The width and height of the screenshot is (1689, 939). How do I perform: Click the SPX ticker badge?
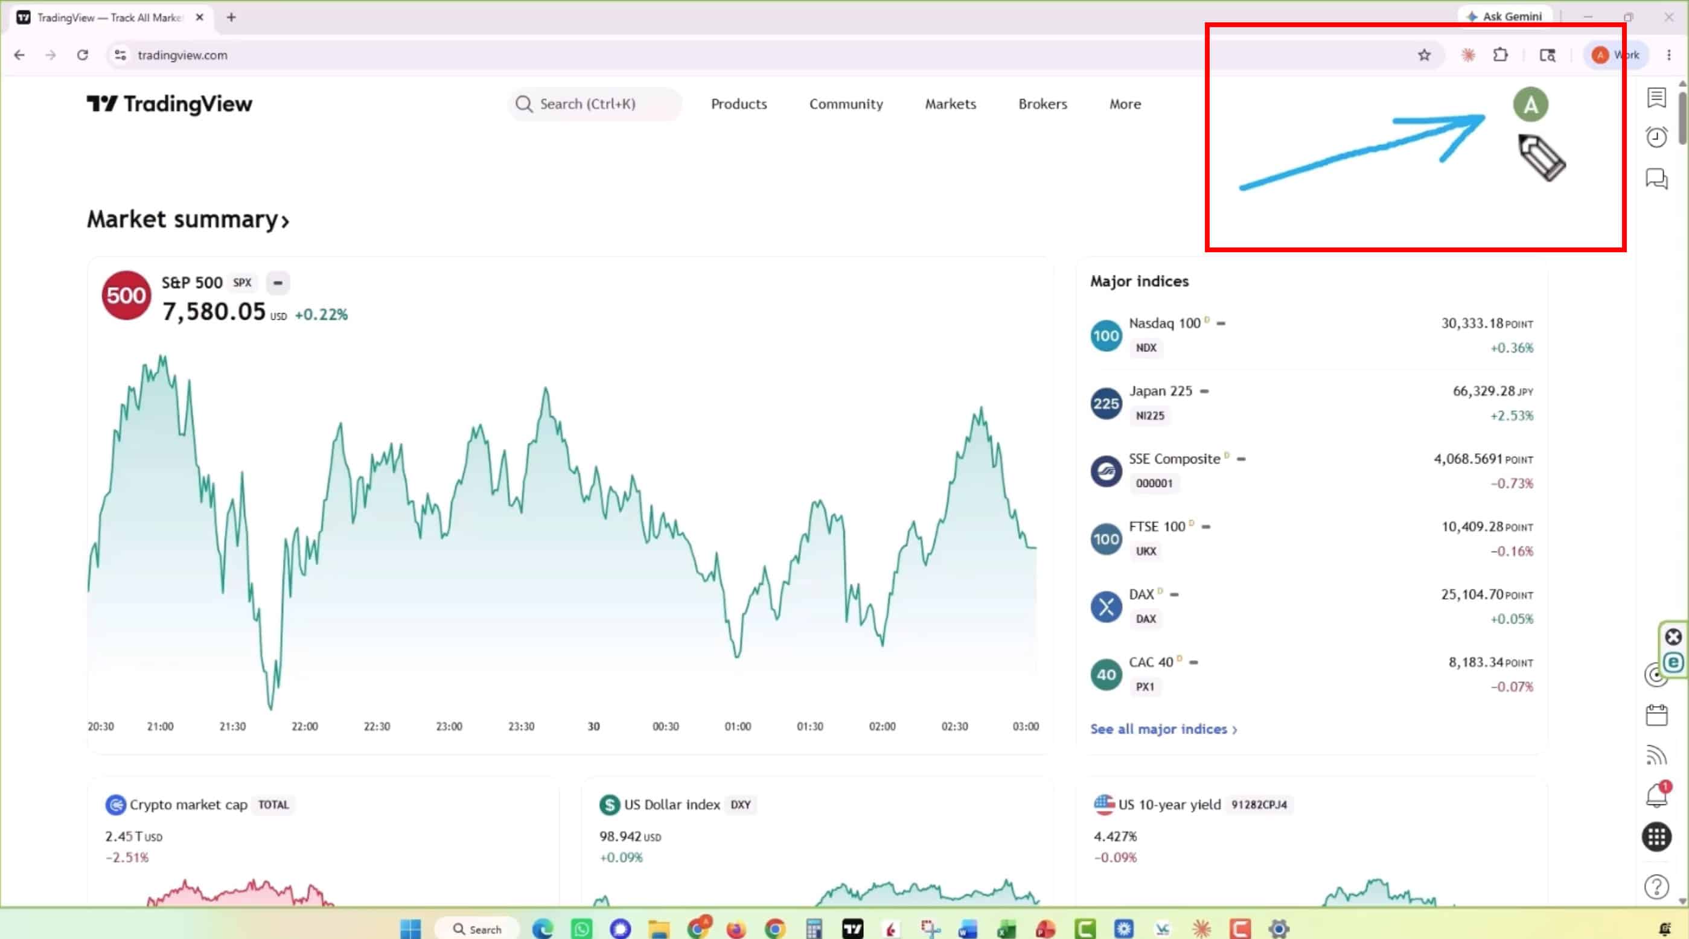click(242, 282)
